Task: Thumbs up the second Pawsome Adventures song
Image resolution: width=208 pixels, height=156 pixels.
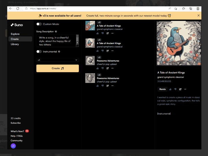Action: [x=98, y=86]
